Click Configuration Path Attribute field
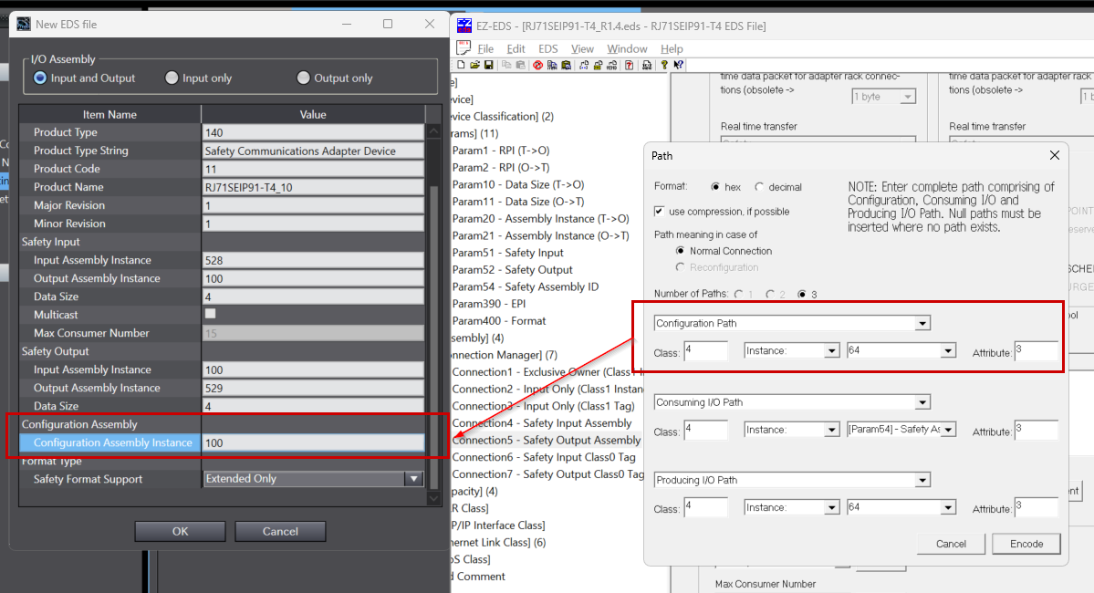The image size is (1094, 593). tap(1037, 351)
